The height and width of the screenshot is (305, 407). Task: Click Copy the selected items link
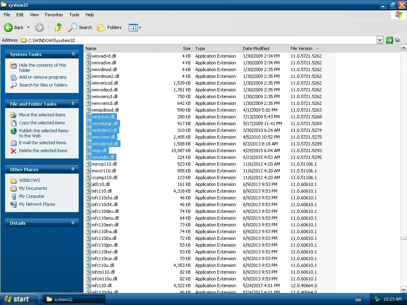point(42,123)
